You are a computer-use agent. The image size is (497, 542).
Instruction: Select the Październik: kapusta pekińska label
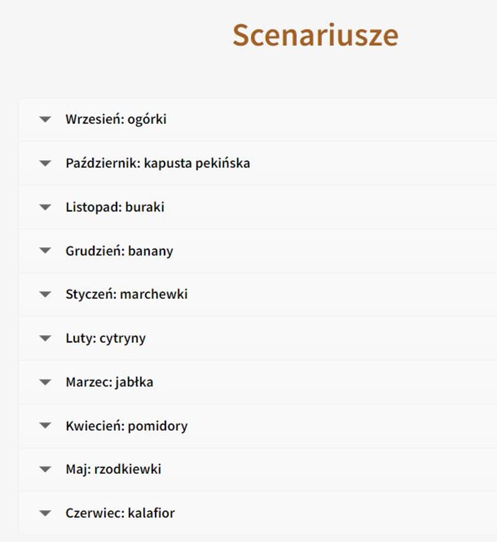[157, 163]
